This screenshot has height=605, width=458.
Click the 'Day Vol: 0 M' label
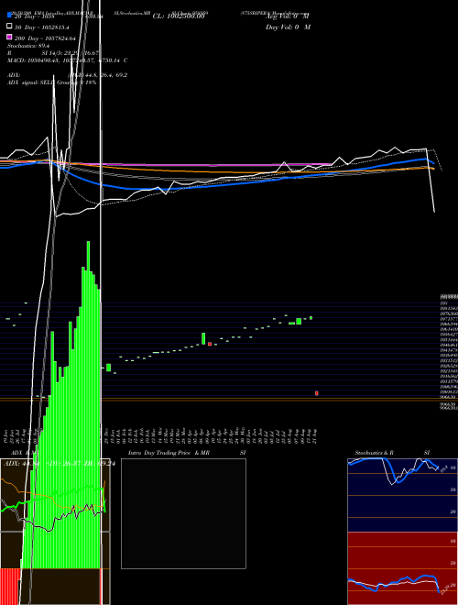(288, 27)
